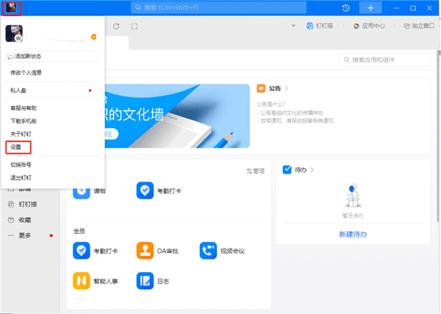
Task: Choose 下载手机版 in the menu
Action: pyautogui.click(x=24, y=121)
